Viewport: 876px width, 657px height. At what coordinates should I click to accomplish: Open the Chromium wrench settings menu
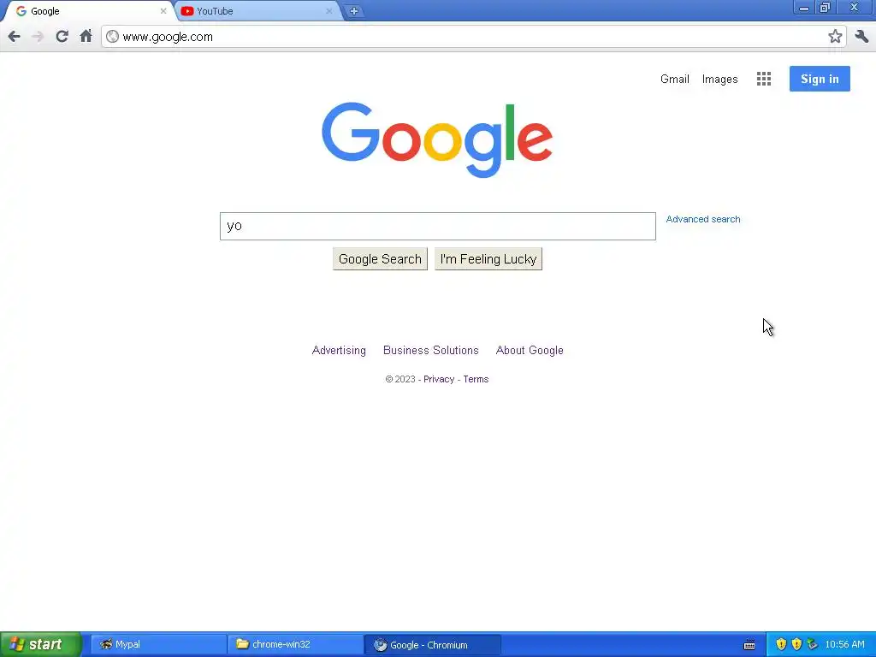pyautogui.click(x=861, y=37)
